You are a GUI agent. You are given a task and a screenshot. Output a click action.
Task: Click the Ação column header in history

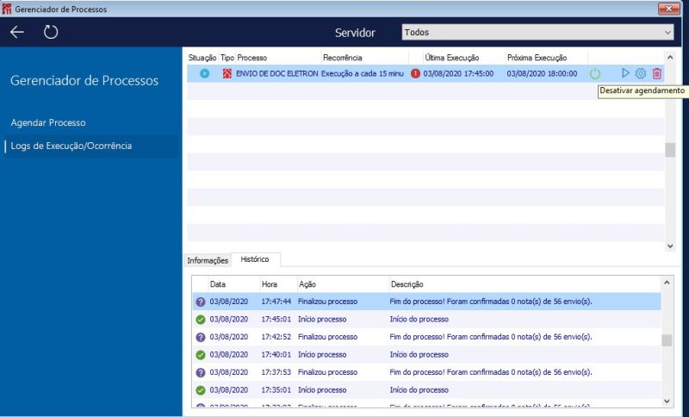click(x=307, y=284)
